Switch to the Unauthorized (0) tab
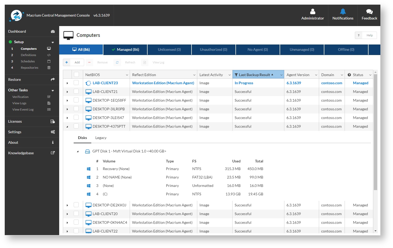 (x=214, y=49)
